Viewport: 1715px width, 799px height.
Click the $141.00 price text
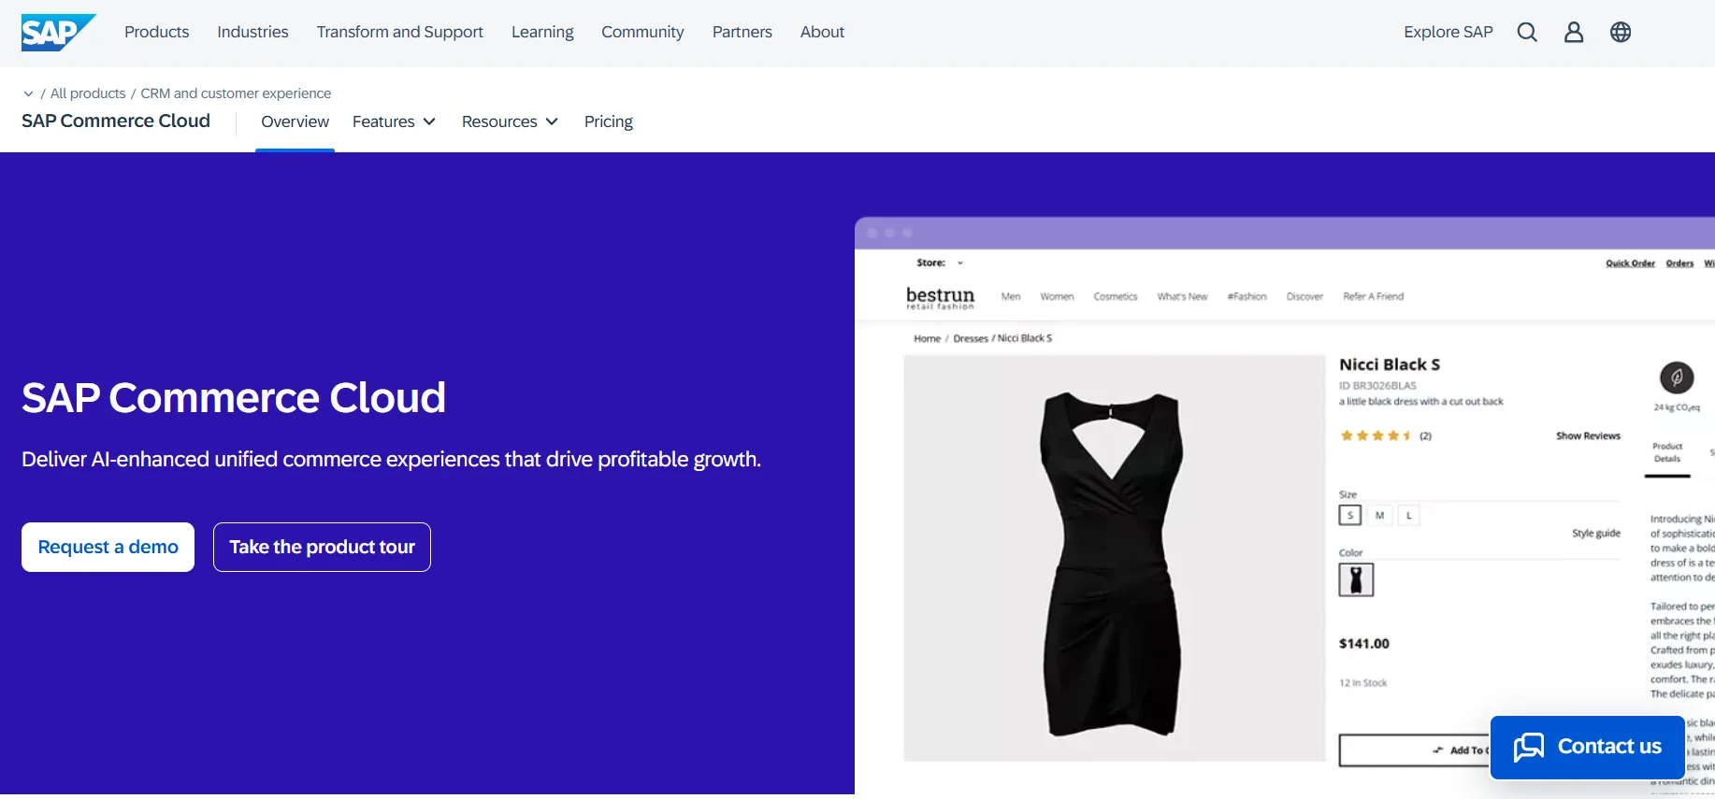pyautogui.click(x=1364, y=643)
